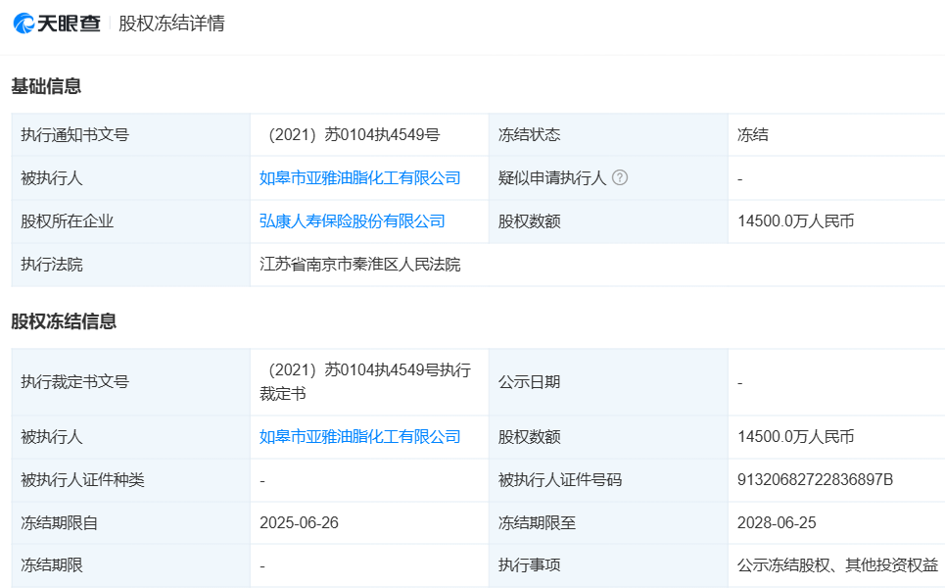The image size is (945, 588).
Task: Open 如皋市亚雅油脂化工有限公司 link in 基础信息
Action: [359, 178]
